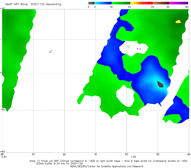Click the yellow high-wind patch in the upper right

[x=178, y=21]
